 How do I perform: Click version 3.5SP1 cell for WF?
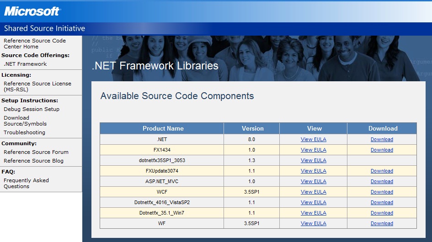click(x=251, y=223)
